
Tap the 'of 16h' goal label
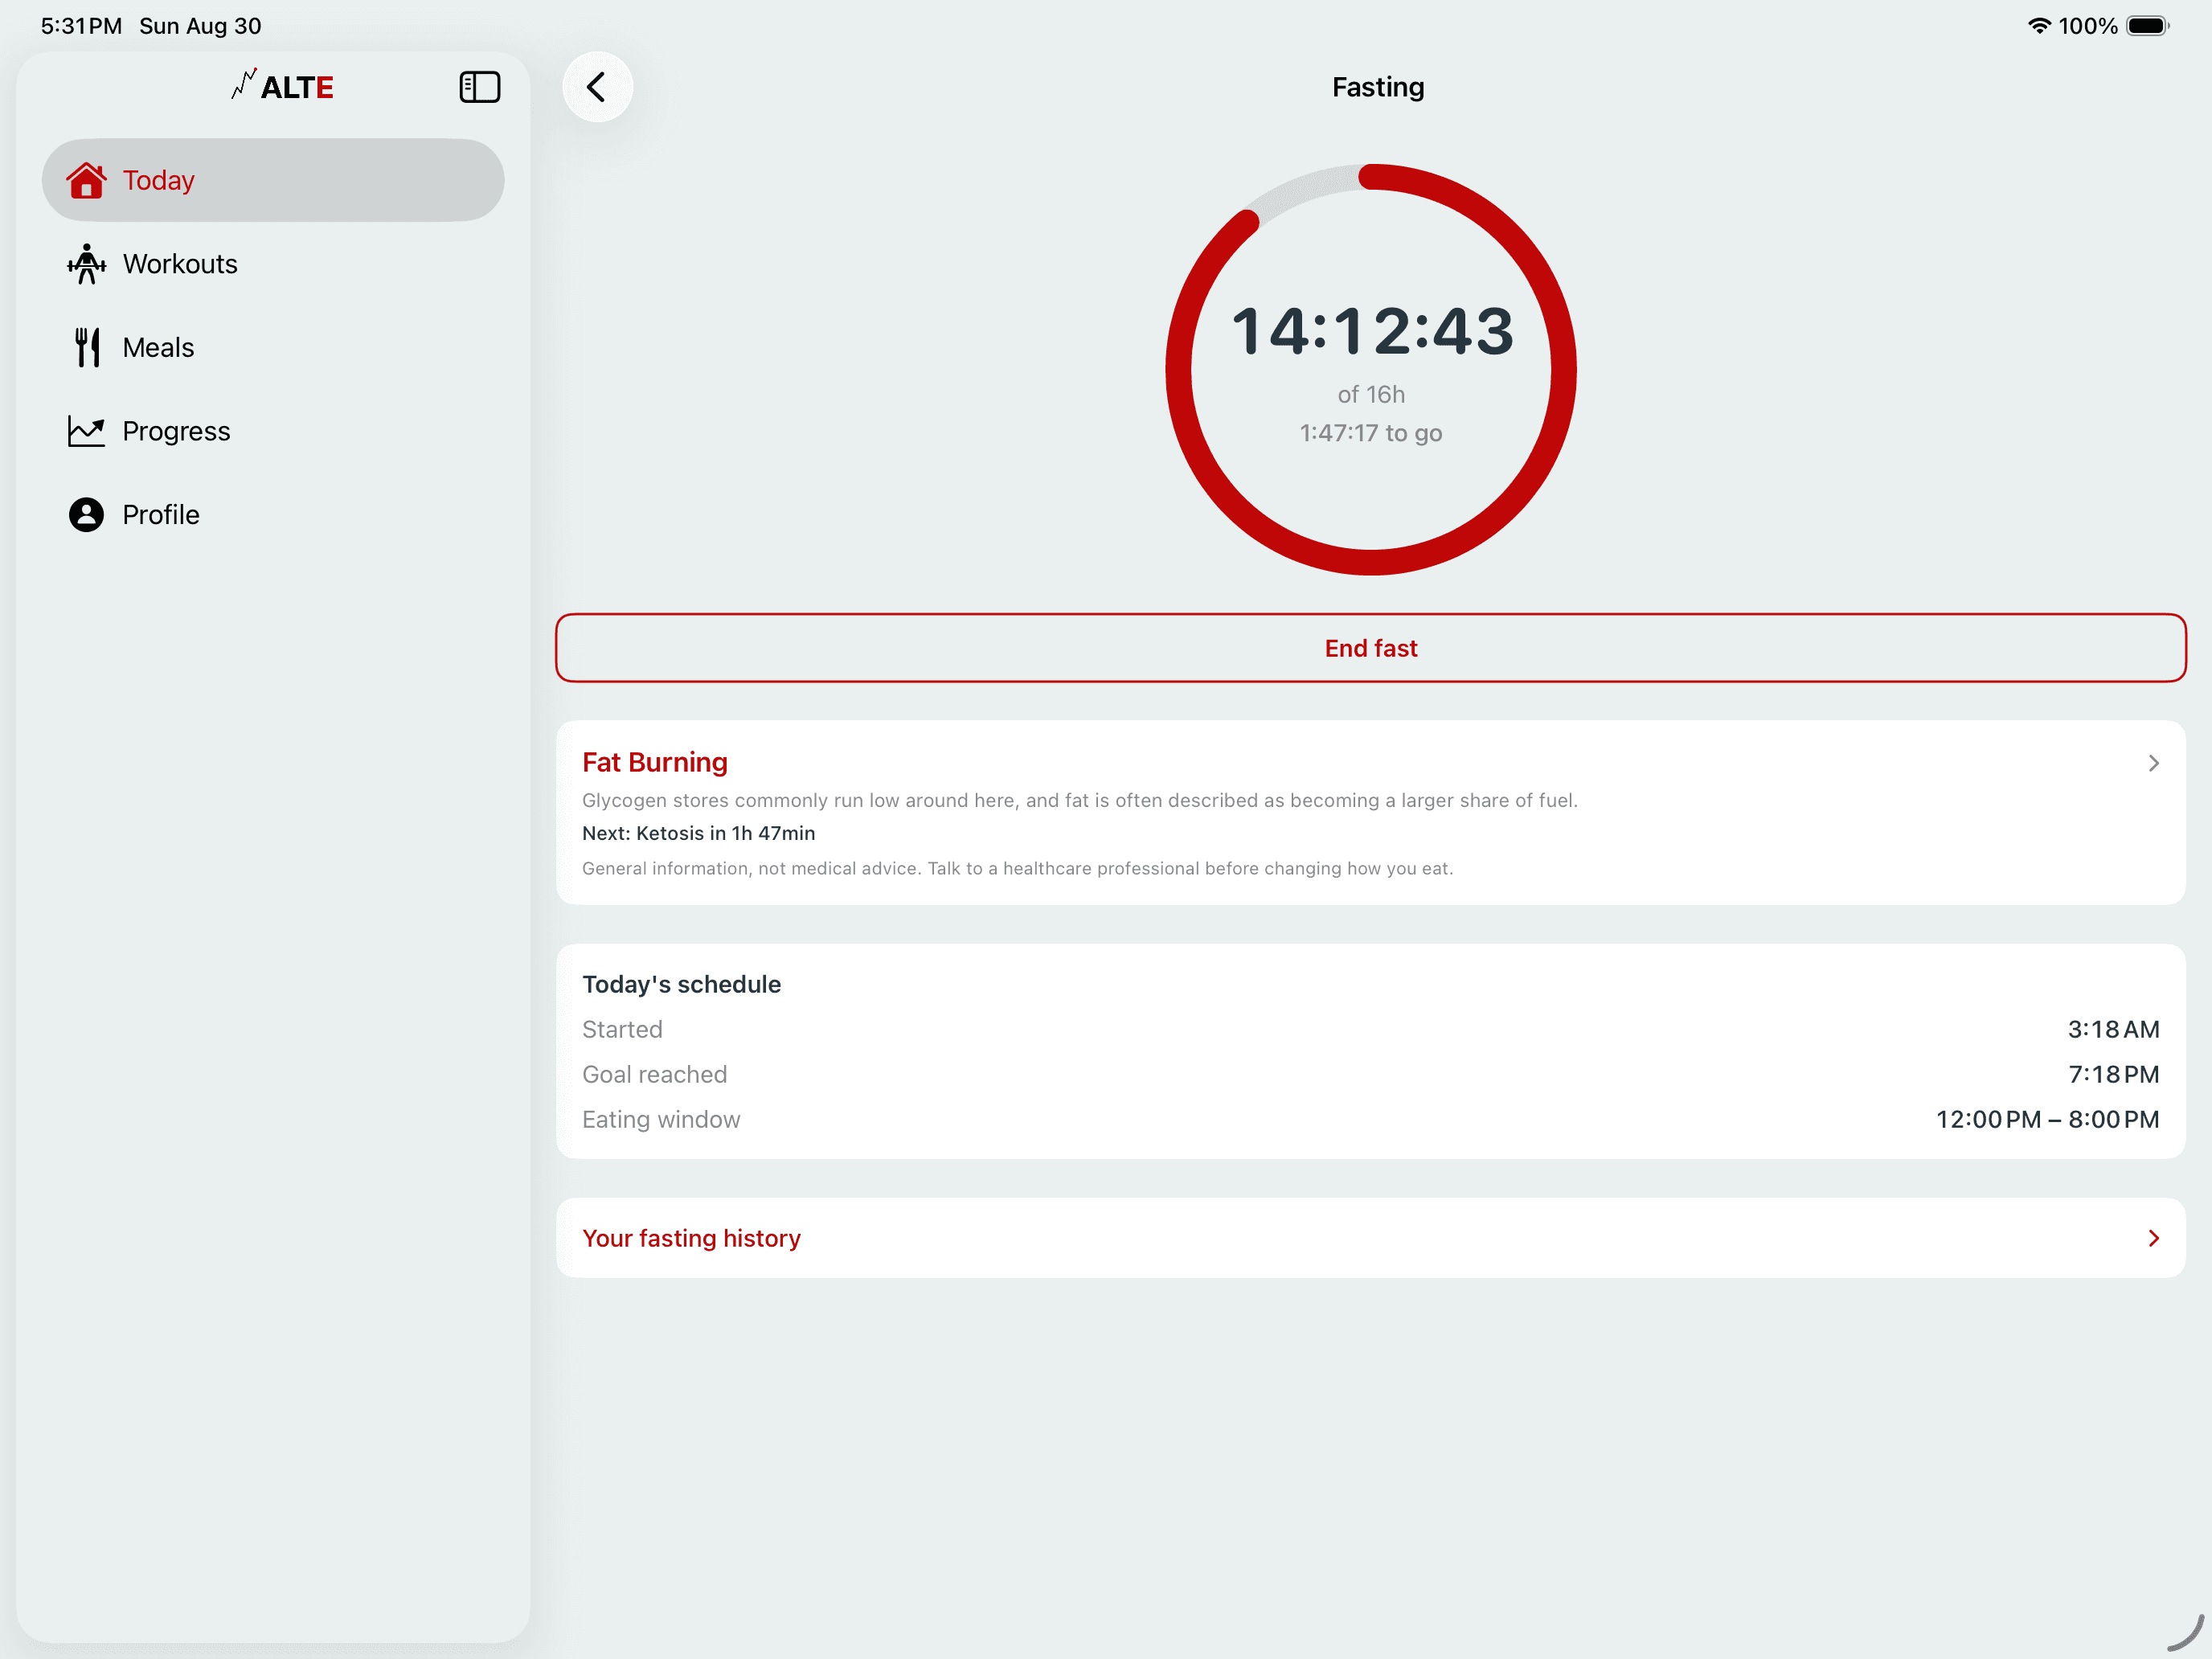coord(1371,395)
